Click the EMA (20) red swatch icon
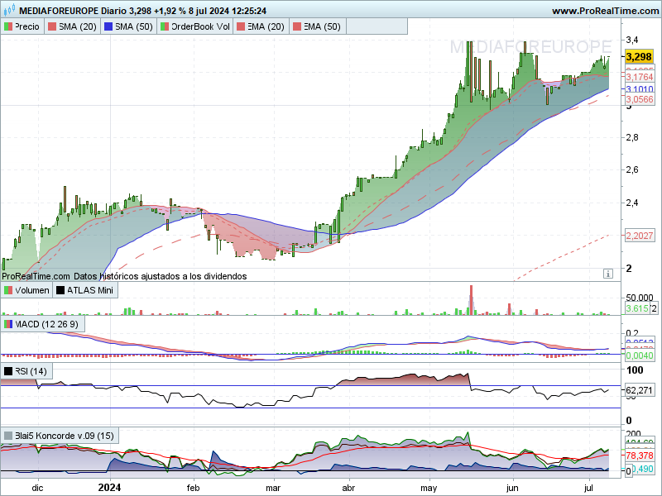The width and height of the screenshot is (662, 496). (x=241, y=26)
